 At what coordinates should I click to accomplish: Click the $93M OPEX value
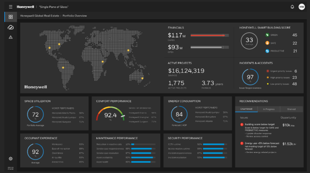click(175, 48)
